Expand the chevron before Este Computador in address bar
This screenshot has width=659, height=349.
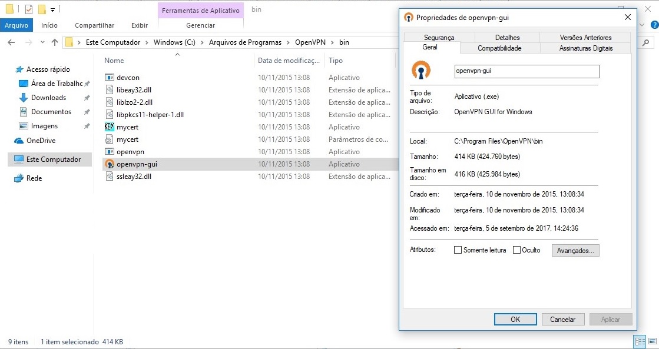[x=80, y=42]
